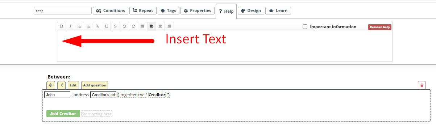436x132 pixels.
Task: Click the left chevron button
Action: 62,85
